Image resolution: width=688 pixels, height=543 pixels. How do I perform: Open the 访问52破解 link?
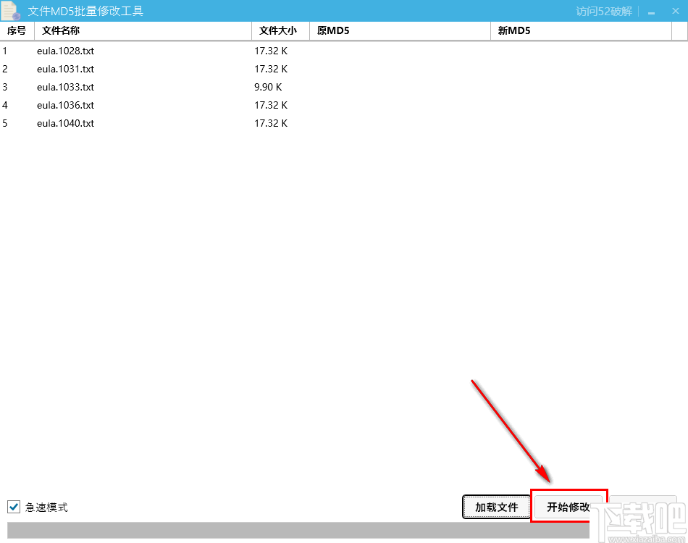tap(604, 12)
